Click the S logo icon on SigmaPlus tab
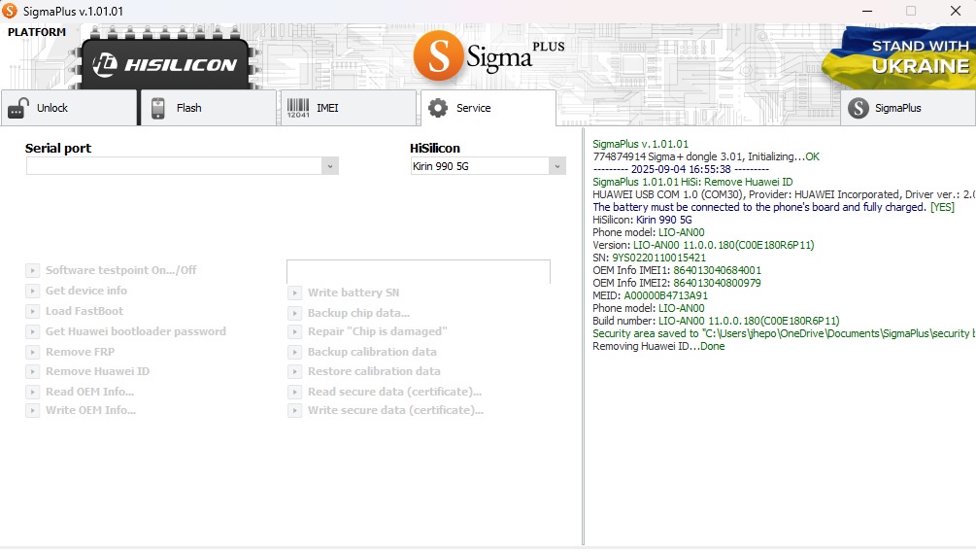Image resolution: width=976 pixels, height=551 pixels. point(858,108)
